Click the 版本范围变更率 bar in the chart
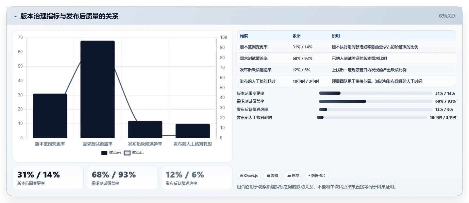469x203 pixels. point(50,116)
